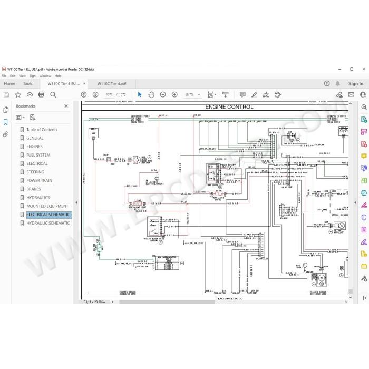Click the page number field 1071
The height and width of the screenshot is (369, 369).
[109, 94]
